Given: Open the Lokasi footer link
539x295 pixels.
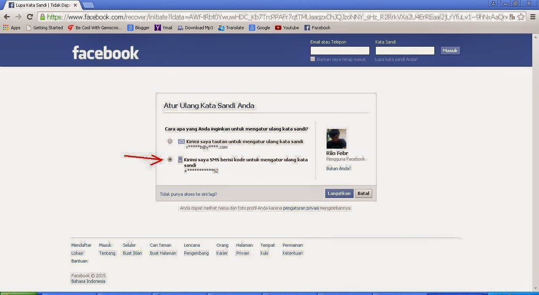Looking at the screenshot, I should point(77,253).
